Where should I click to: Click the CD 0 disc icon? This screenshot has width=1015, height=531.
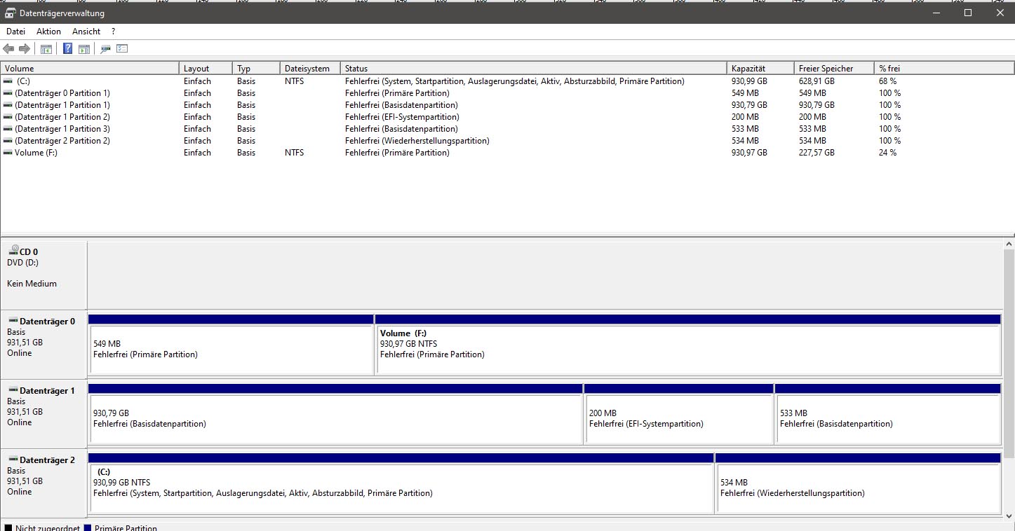point(14,250)
